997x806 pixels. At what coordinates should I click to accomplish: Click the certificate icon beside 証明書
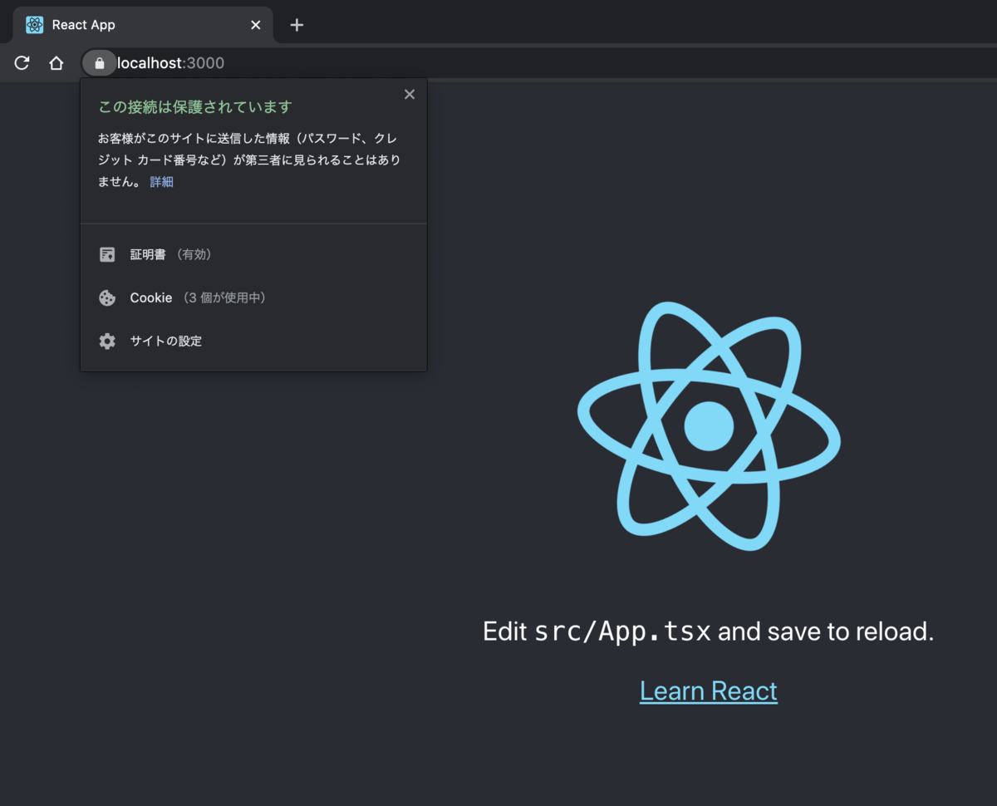[107, 254]
